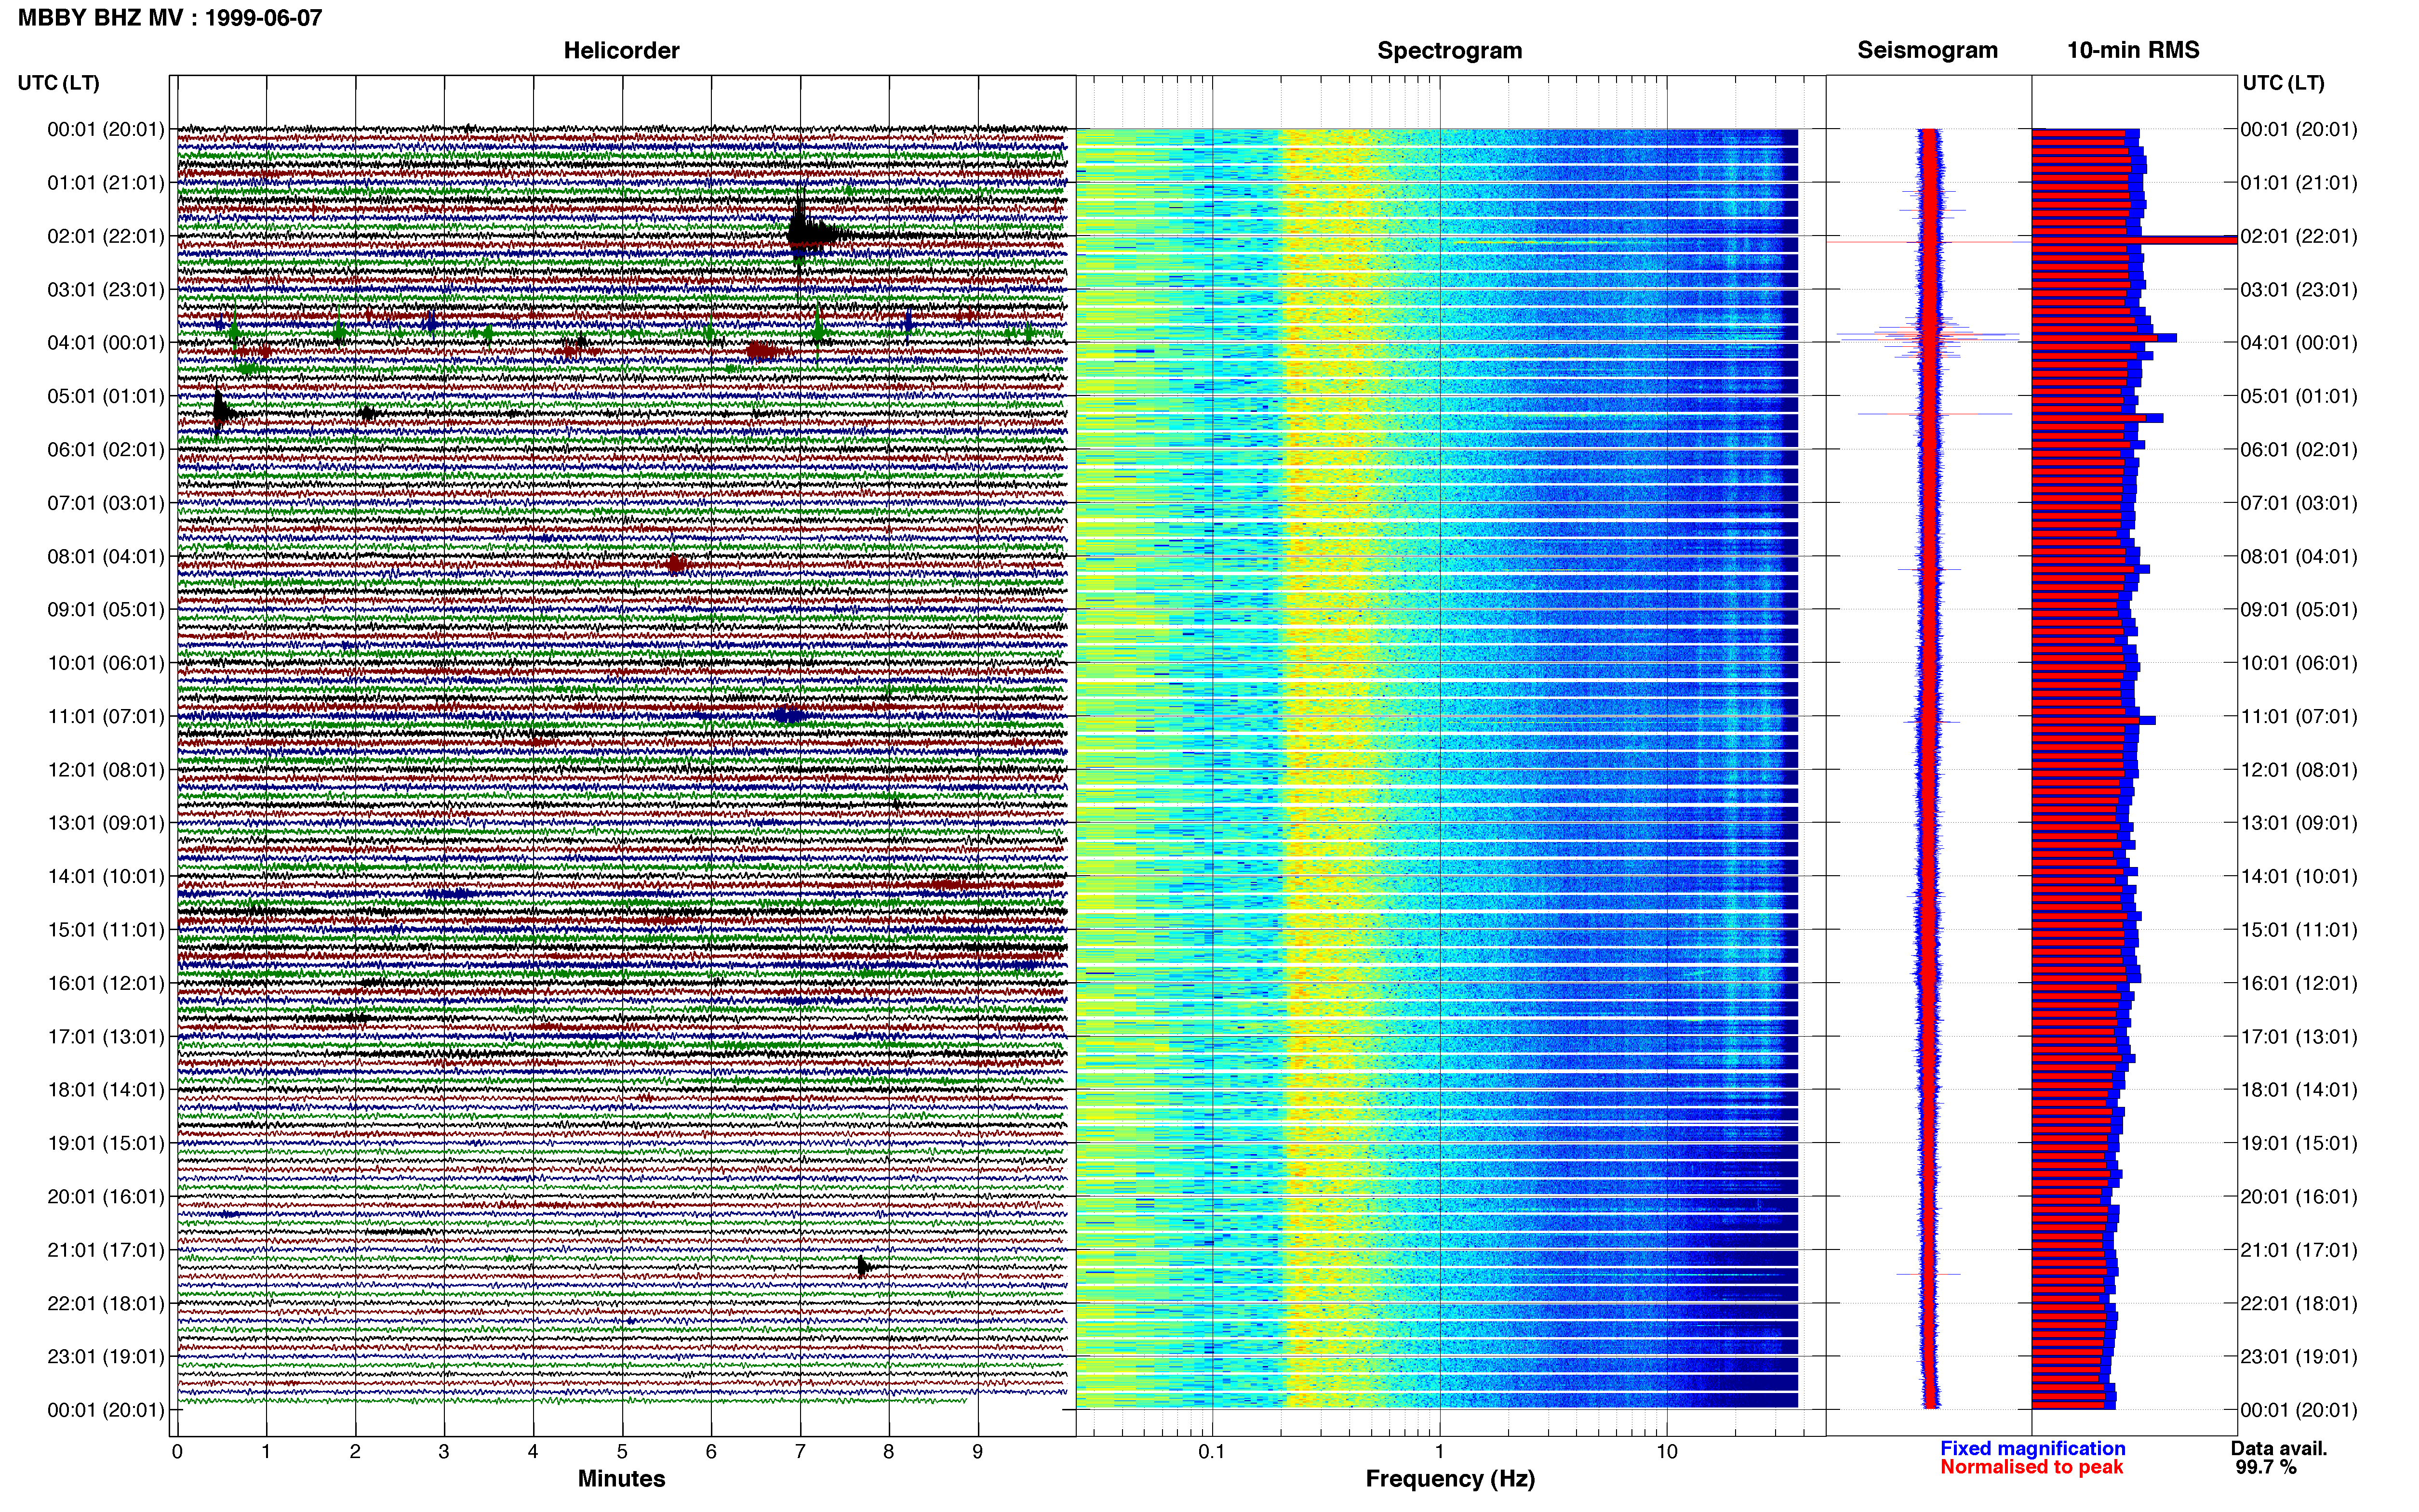
Task: Click the left time label '14:01 (10:01)'
Action: (x=105, y=876)
